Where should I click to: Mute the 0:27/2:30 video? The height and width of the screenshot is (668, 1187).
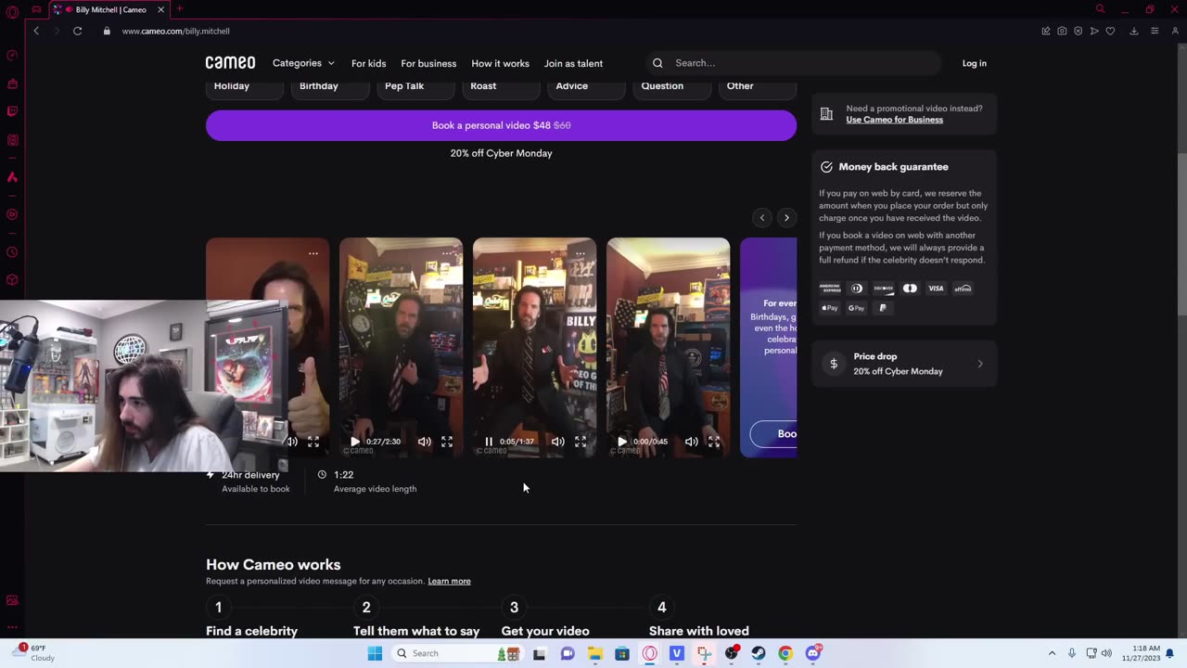[424, 442]
